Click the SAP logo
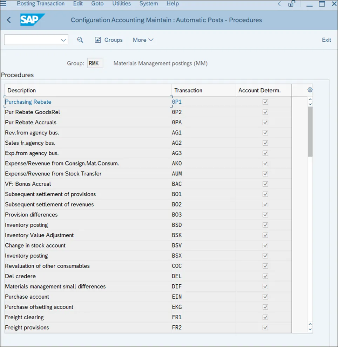 click(32, 20)
